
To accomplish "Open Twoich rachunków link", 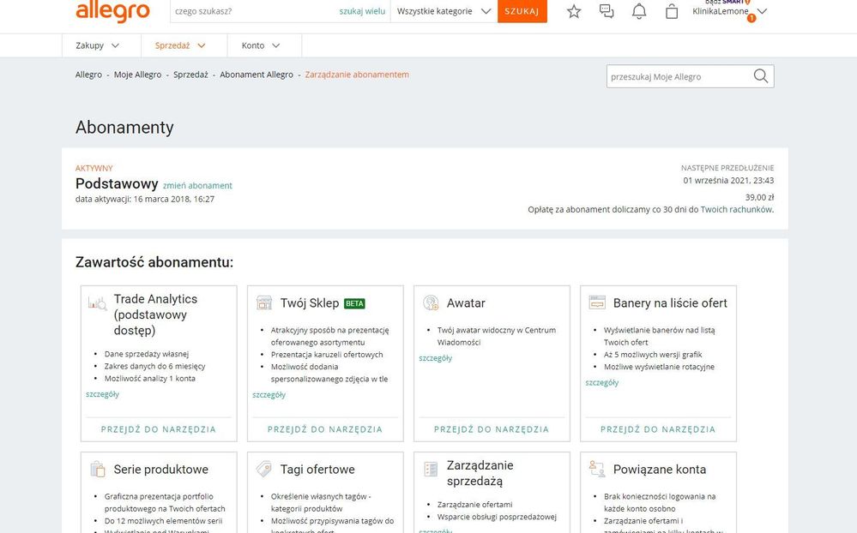I will 736,210.
